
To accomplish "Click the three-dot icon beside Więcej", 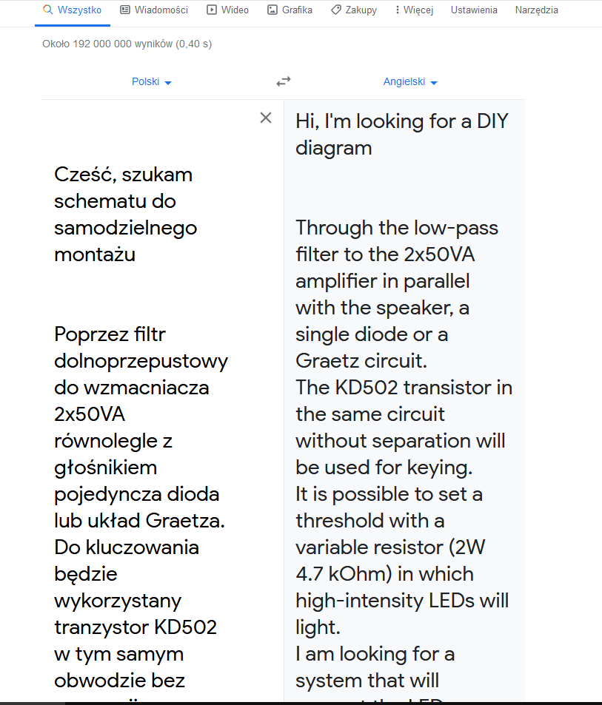I will [398, 10].
